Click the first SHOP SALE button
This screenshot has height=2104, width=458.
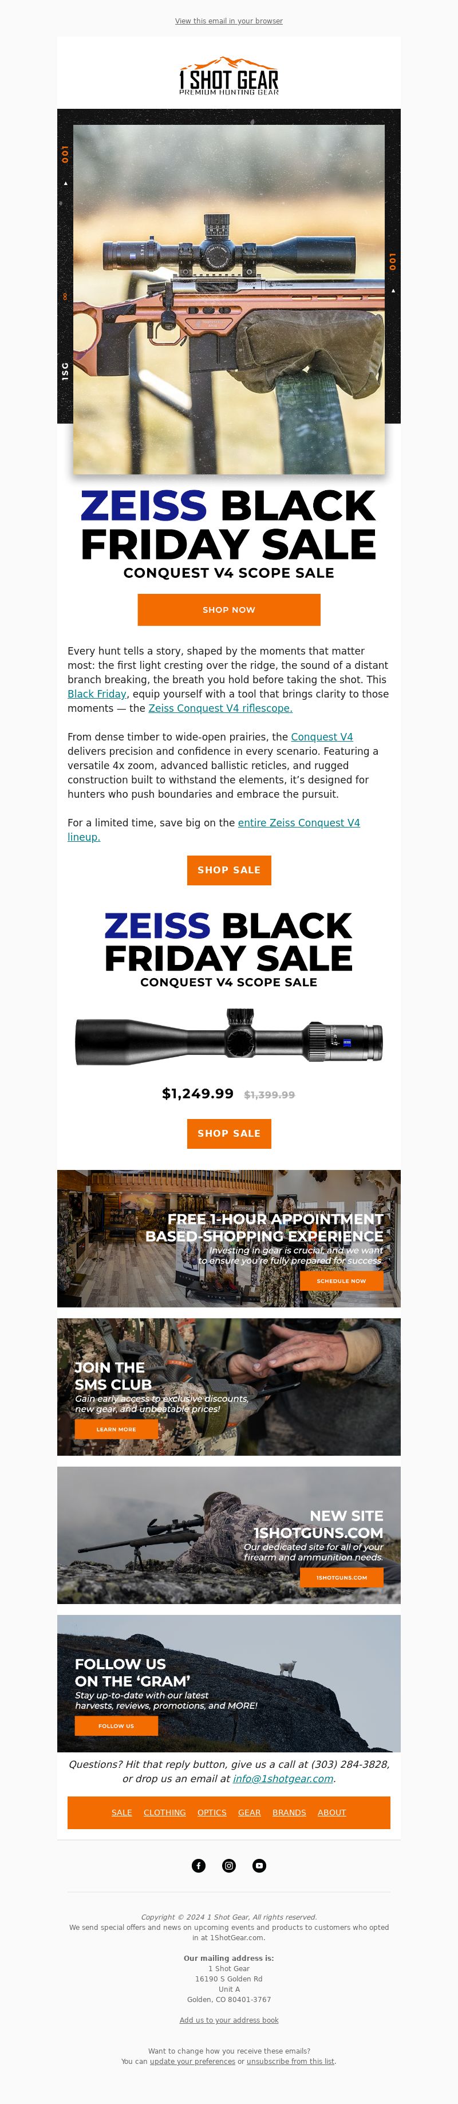point(230,870)
